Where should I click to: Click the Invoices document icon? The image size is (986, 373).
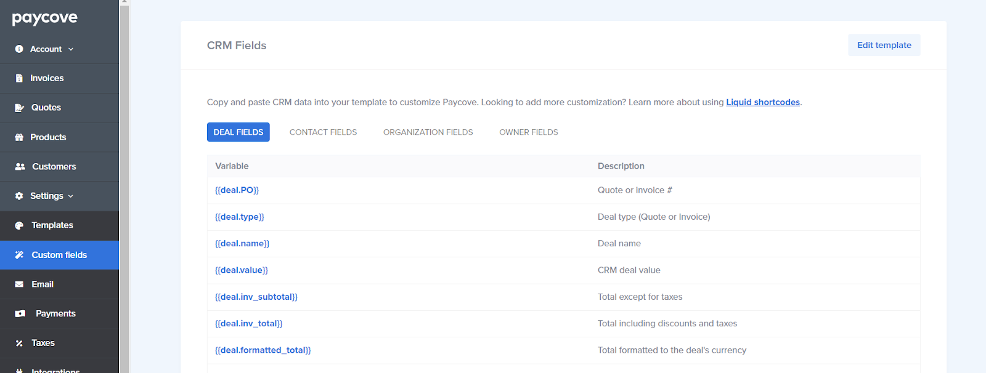(19, 78)
